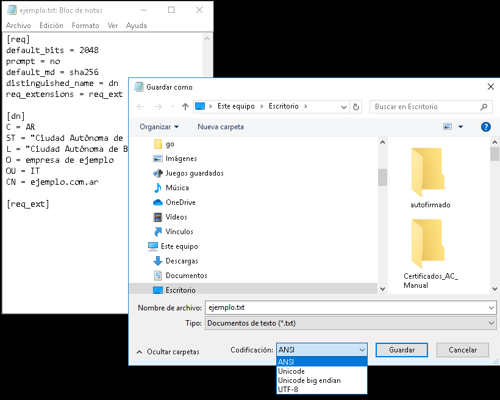Open the blue Help question mark icon
Screen dimensions: 500x400
(485, 127)
